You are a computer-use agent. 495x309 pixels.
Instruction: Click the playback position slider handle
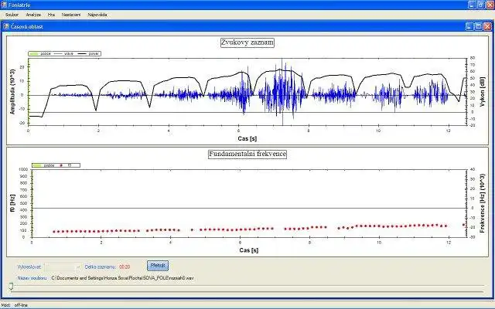(10, 287)
